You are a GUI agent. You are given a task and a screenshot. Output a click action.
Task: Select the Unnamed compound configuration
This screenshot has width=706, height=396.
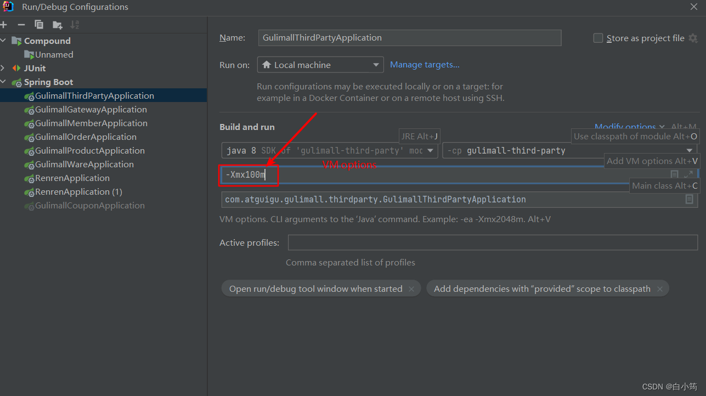[x=103, y=54]
